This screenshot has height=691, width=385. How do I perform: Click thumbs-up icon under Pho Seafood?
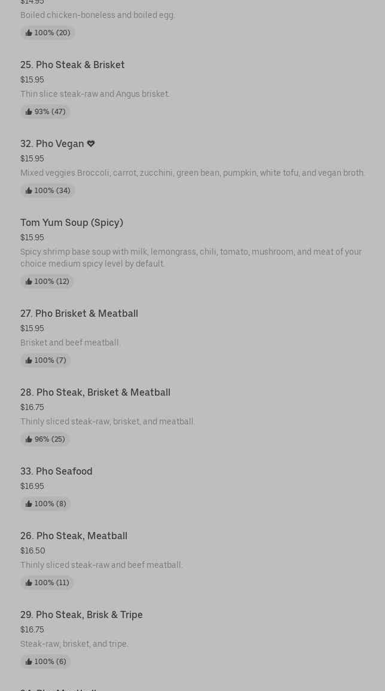click(x=29, y=504)
